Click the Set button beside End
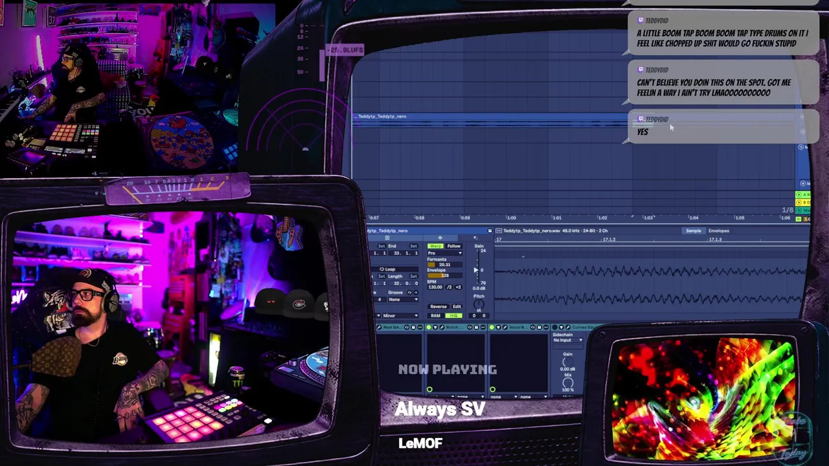829x466 pixels. (413, 246)
